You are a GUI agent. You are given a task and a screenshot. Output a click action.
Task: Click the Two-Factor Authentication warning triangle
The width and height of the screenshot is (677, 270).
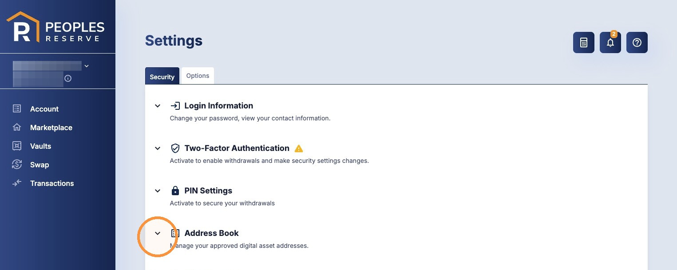coord(299,148)
